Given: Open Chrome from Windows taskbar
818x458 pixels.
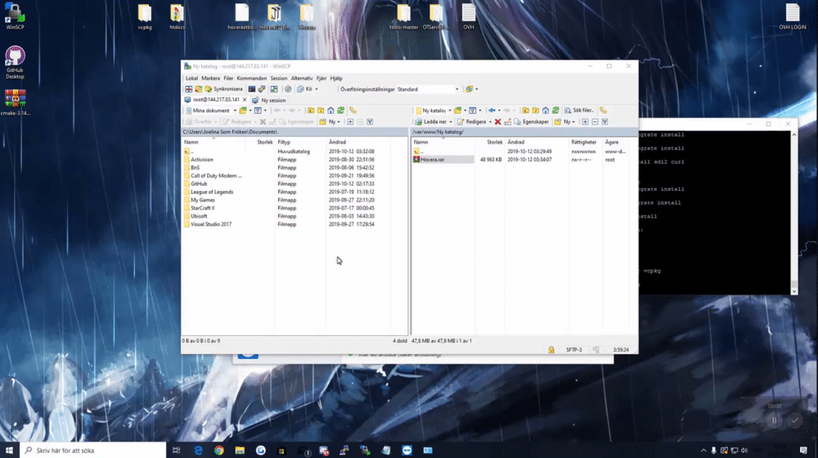Looking at the screenshot, I should (x=219, y=450).
